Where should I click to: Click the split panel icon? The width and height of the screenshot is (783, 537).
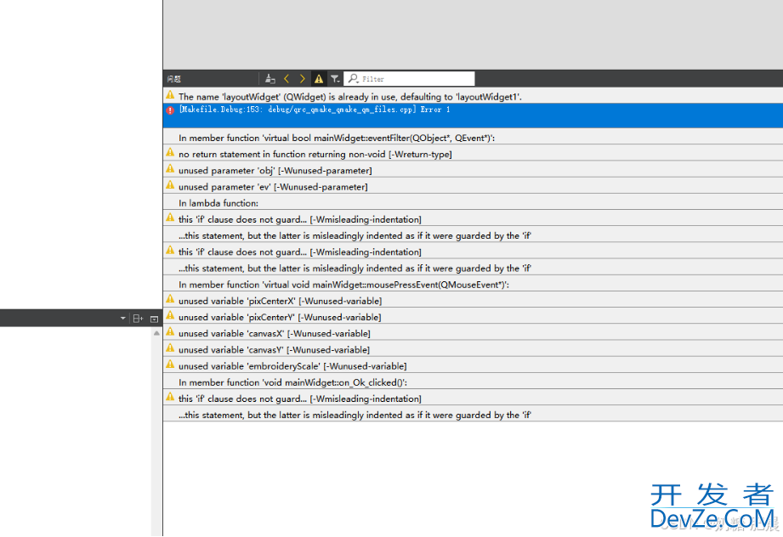138,319
